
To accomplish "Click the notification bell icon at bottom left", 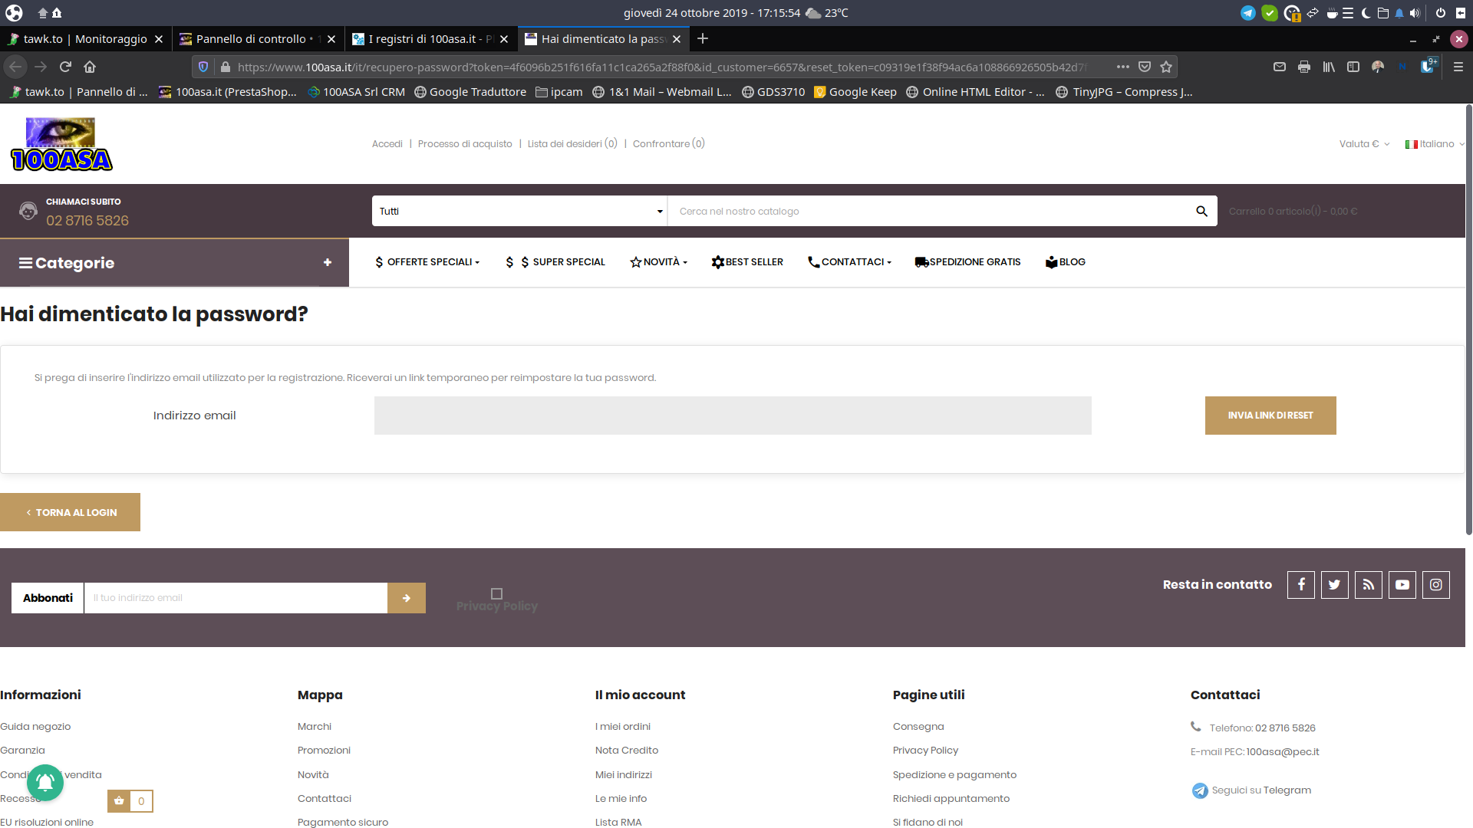I will click(x=44, y=782).
